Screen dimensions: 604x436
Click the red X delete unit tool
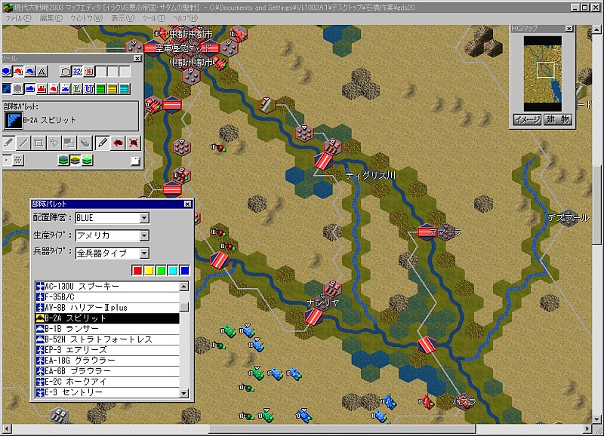coord(134,143)
